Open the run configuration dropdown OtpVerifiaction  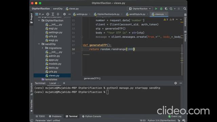point(140,9)
